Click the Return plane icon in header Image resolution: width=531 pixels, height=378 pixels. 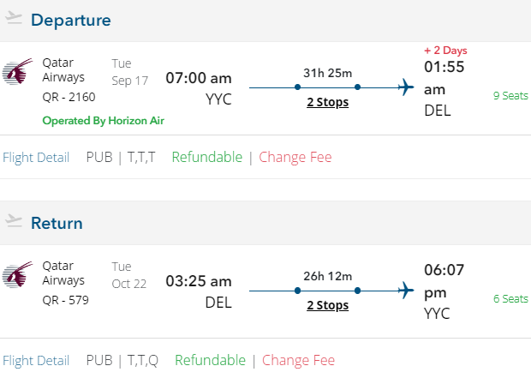pos(14,223)
